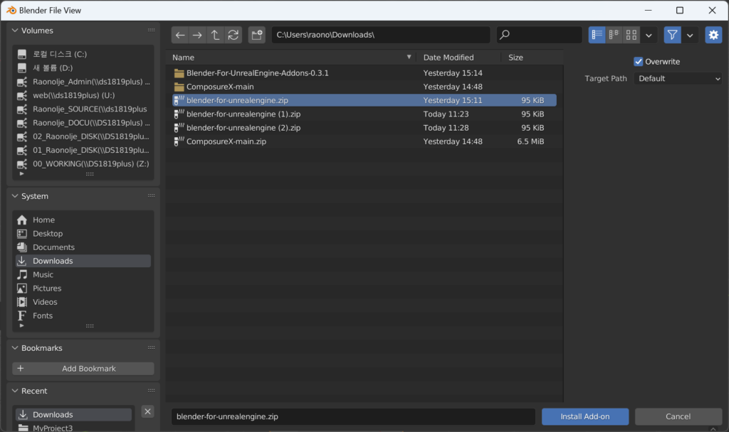Image resolution: width=729 pixels, height=432 pixels.
Task: Go to Desktop in System list
Action: [83, 233]
